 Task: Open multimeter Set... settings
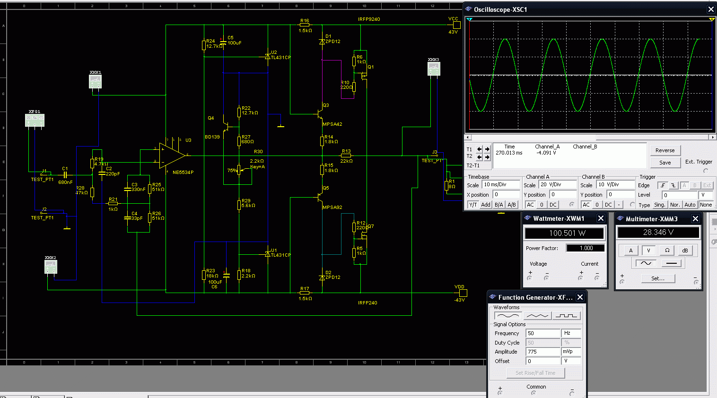(658, 278)
